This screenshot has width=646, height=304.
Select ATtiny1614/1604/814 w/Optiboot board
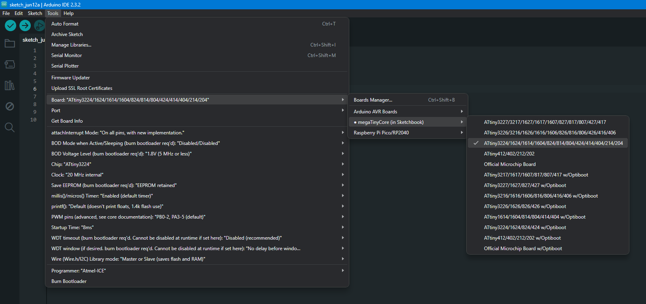point(548,217)
